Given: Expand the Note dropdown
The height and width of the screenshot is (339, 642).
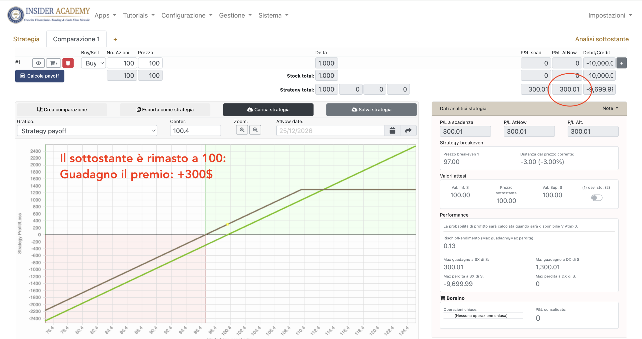Looking at the screenshot, I should point(610,108).
